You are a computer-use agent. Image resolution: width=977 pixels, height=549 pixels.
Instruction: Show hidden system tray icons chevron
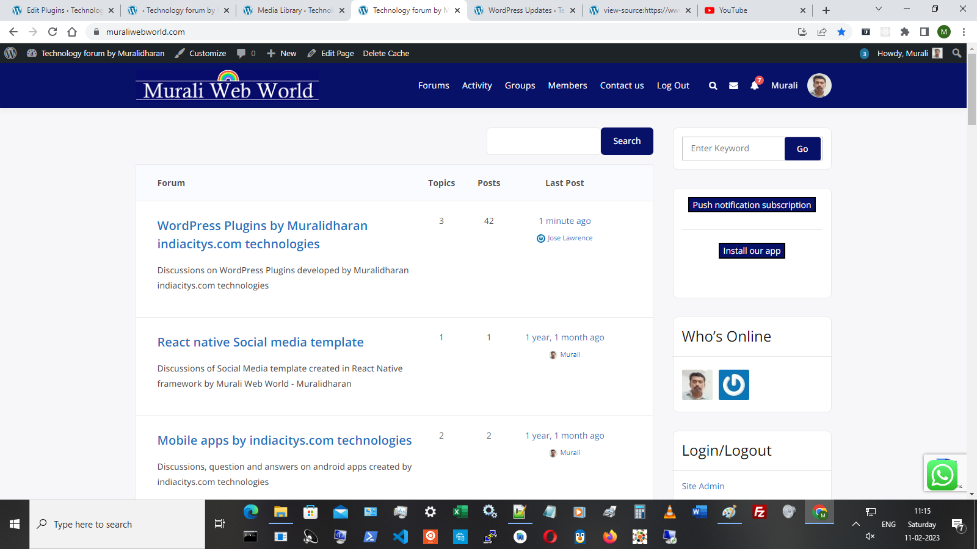(856, 524)
